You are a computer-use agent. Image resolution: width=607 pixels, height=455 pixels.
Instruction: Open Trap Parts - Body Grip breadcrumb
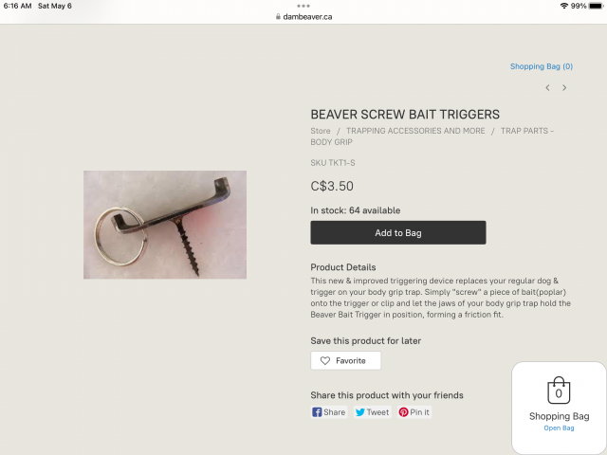(x=432, y=136)
